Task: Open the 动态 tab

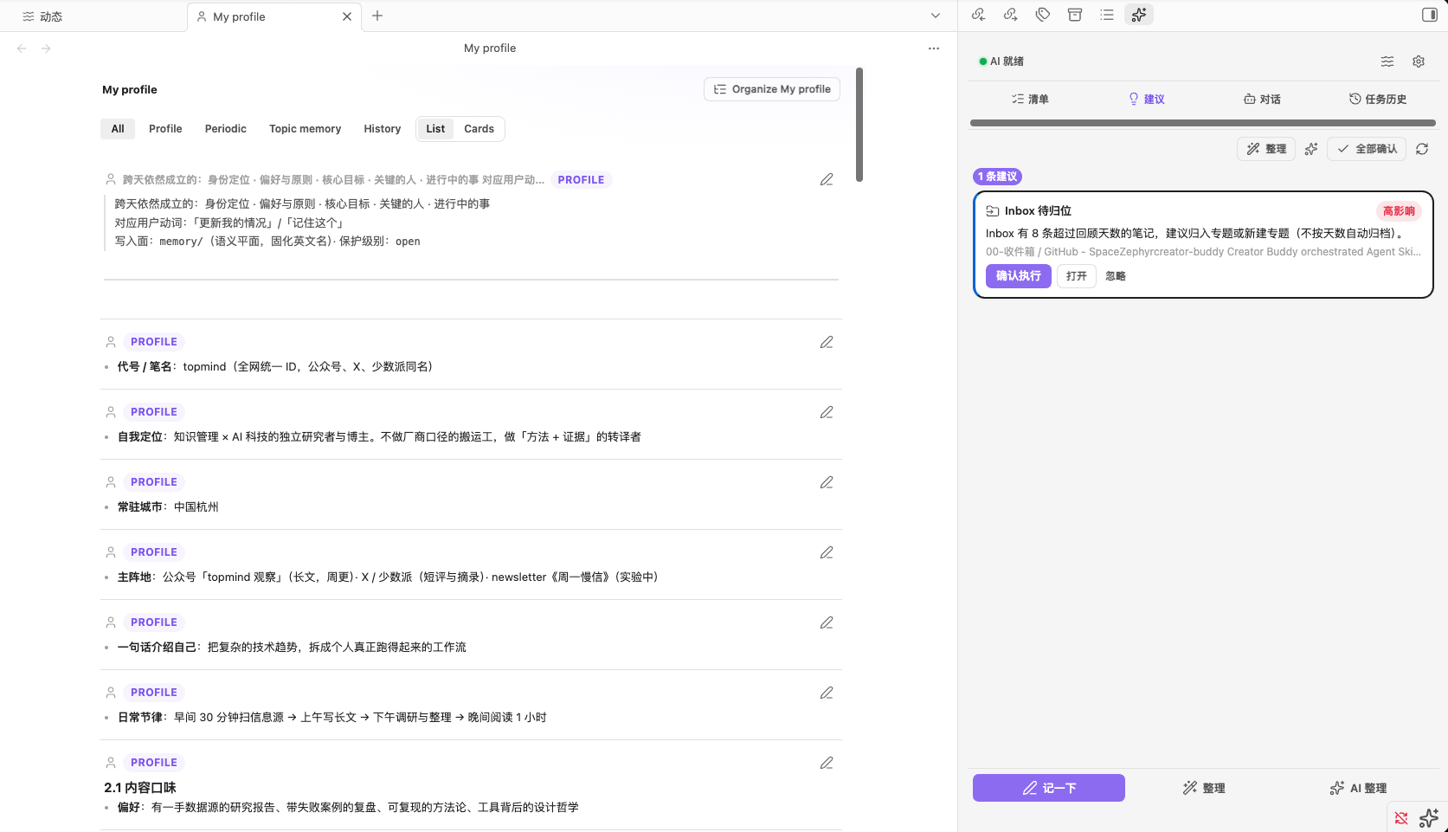Action: [x=42, y=16]
